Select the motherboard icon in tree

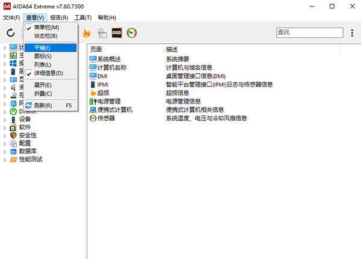pos(13,55)
